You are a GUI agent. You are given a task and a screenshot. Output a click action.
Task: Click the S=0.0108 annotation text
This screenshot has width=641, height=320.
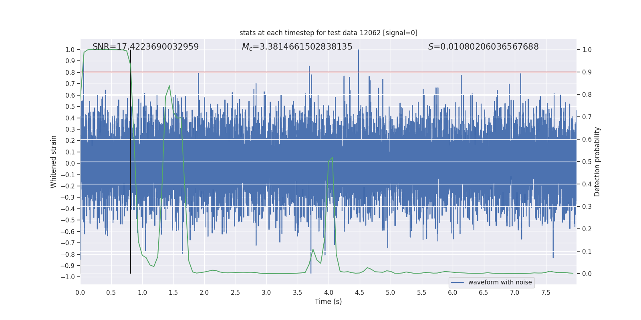[x=483, y=47]
